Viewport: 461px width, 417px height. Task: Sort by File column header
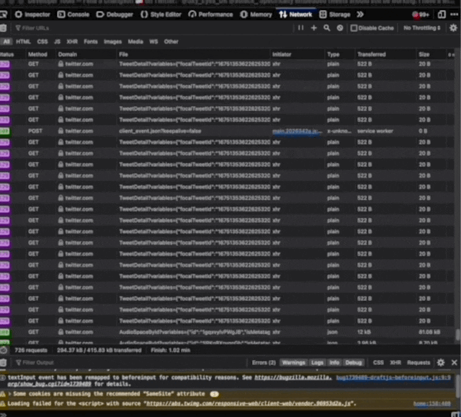pos(194,54)
